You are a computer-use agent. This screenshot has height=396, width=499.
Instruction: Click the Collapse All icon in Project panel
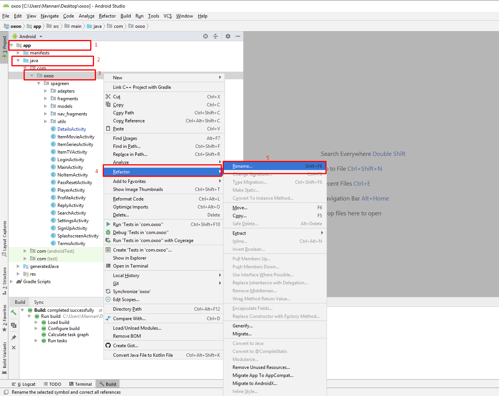point(215,36)
